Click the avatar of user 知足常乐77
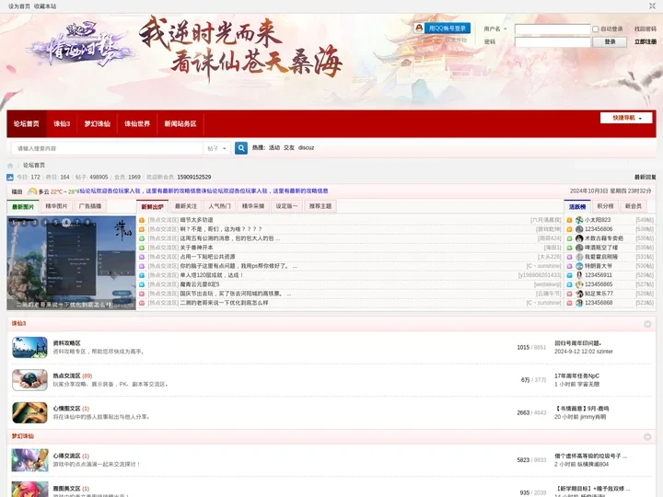The width and height of the screenshot is (663, 497). 579,294
